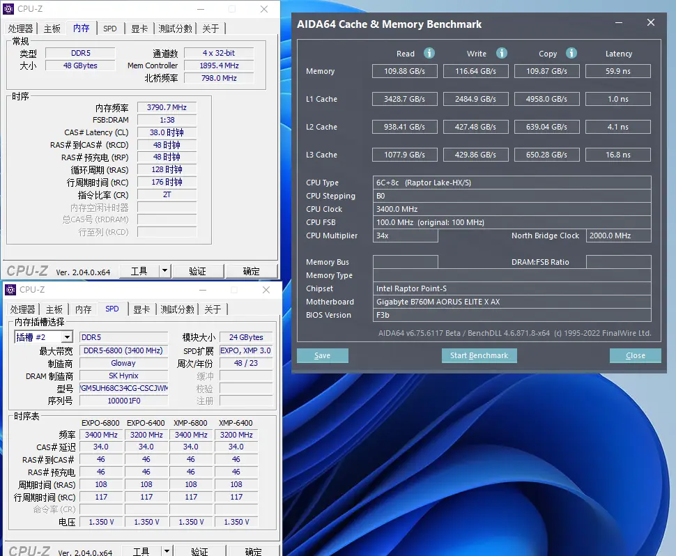Image resolution: width=676 pixels, height=556 pixels.
Task: Click the Write info icon in AIDA64
Action: click(x=501, y=53)
